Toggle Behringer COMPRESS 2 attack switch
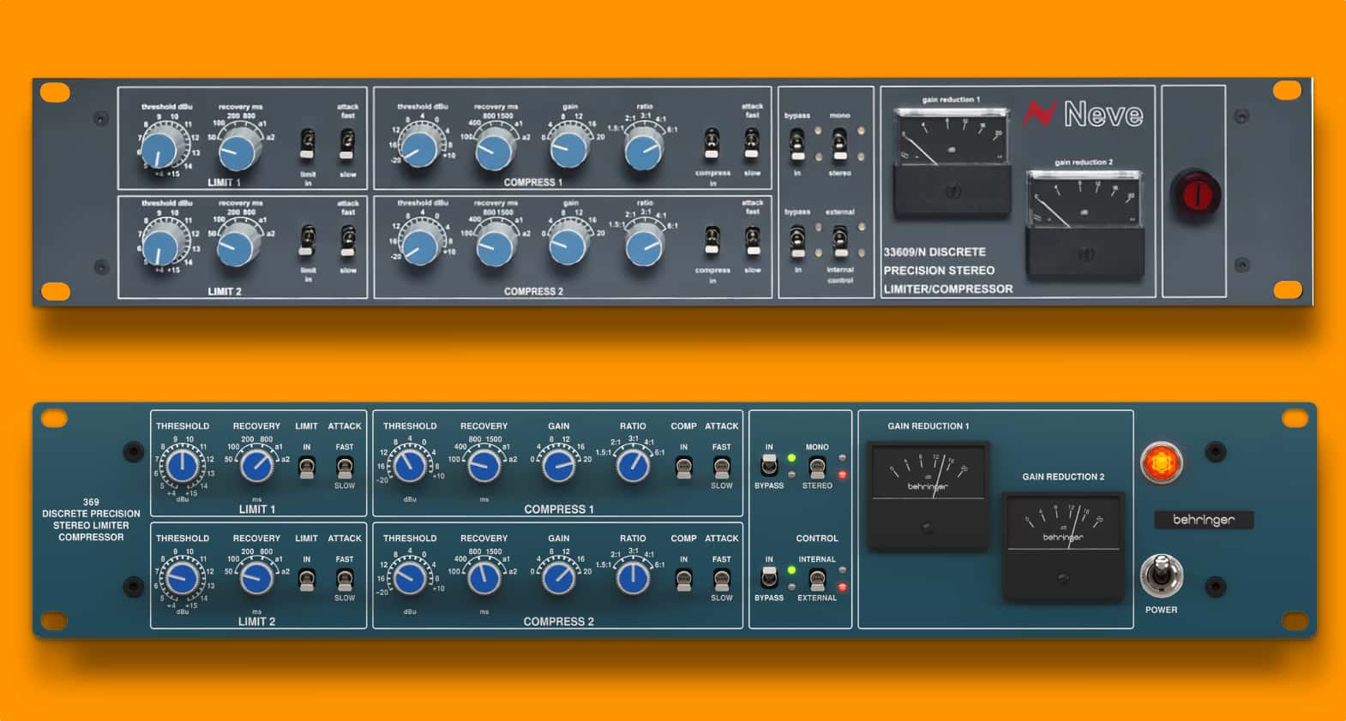The height and width of the screenshot is (721, 1346). [x=722, y=580]
